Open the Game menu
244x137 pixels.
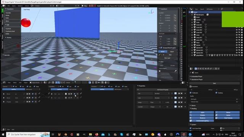coord(14,6)
